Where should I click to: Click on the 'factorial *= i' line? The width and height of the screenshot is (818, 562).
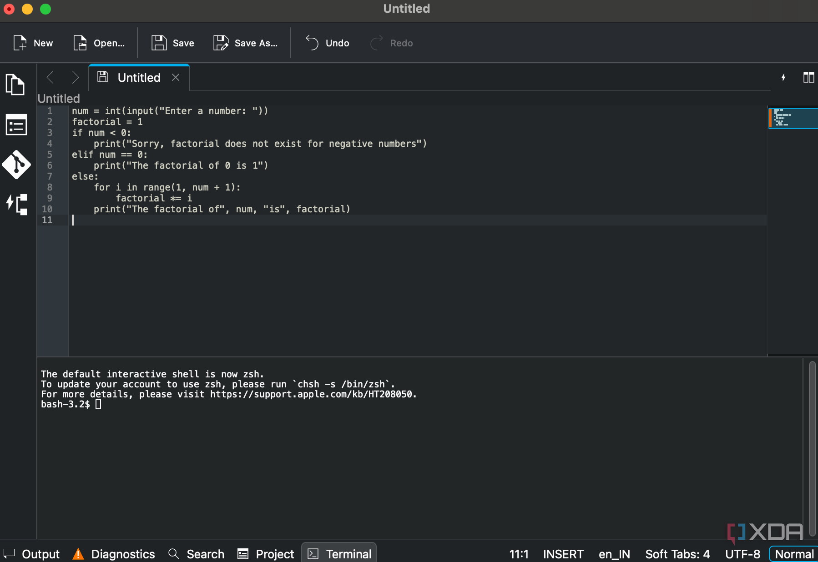(x=154, y=198)
